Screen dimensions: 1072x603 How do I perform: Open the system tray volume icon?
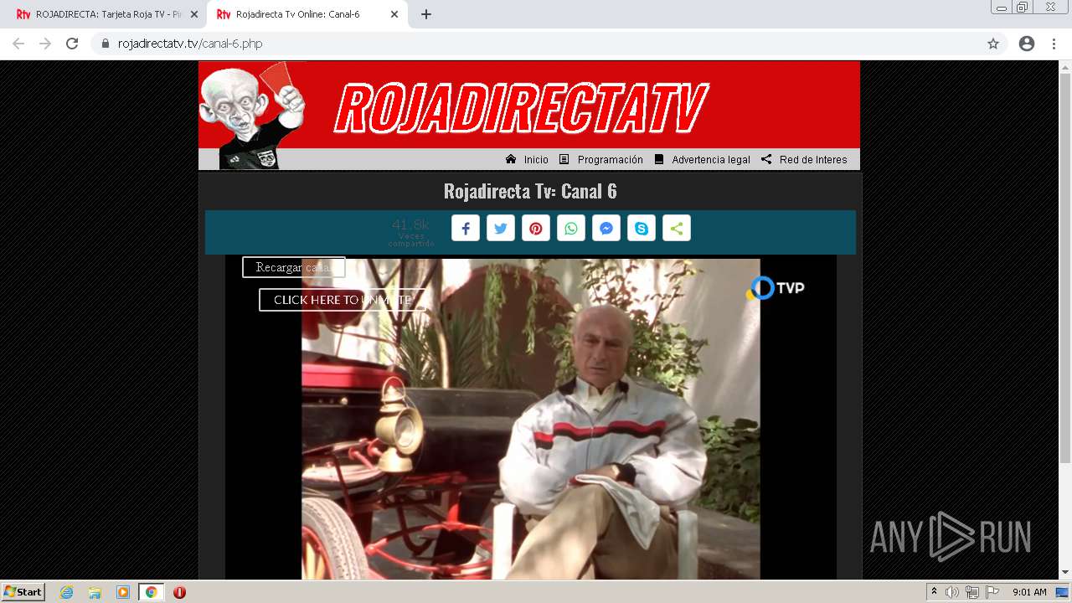(x=952, y=592)
